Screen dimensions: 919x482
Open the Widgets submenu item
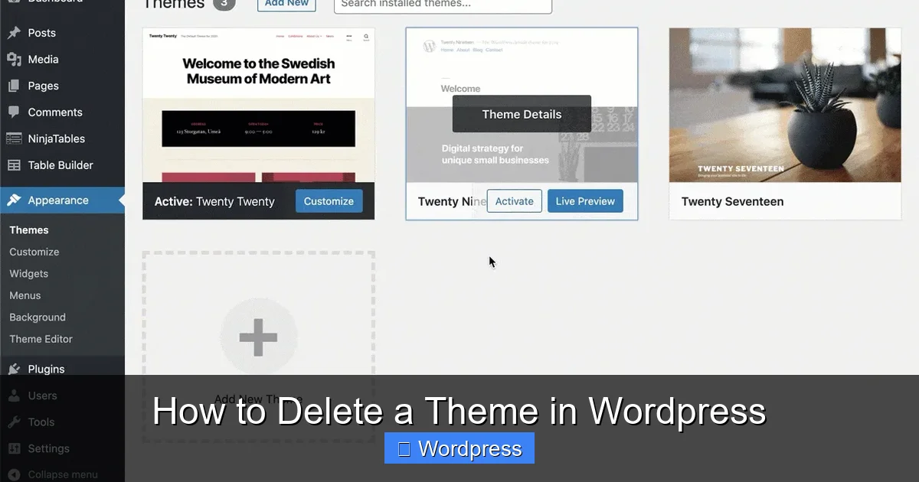tap(28, 273)
